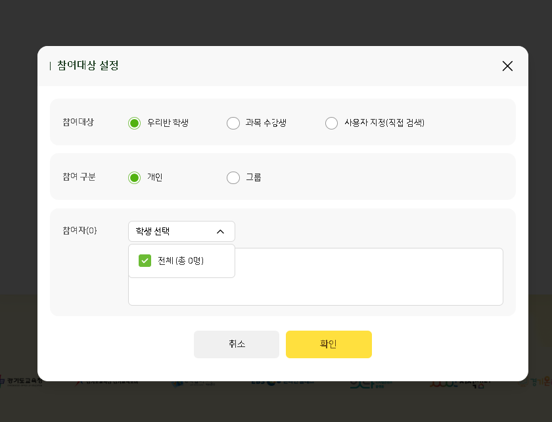This screenshot has height=422, width=552.
Task: Click the 참여대상 설정 dialog title
Action: pos(87,66)
